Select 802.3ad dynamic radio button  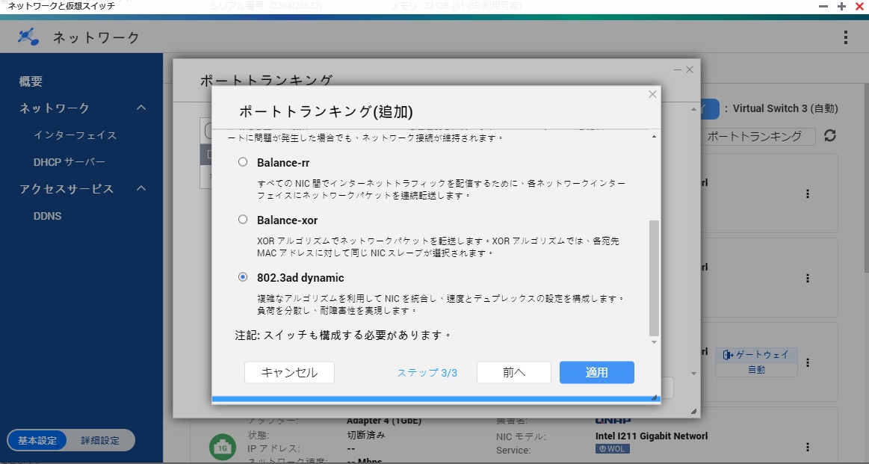click(x=242, y=277)
